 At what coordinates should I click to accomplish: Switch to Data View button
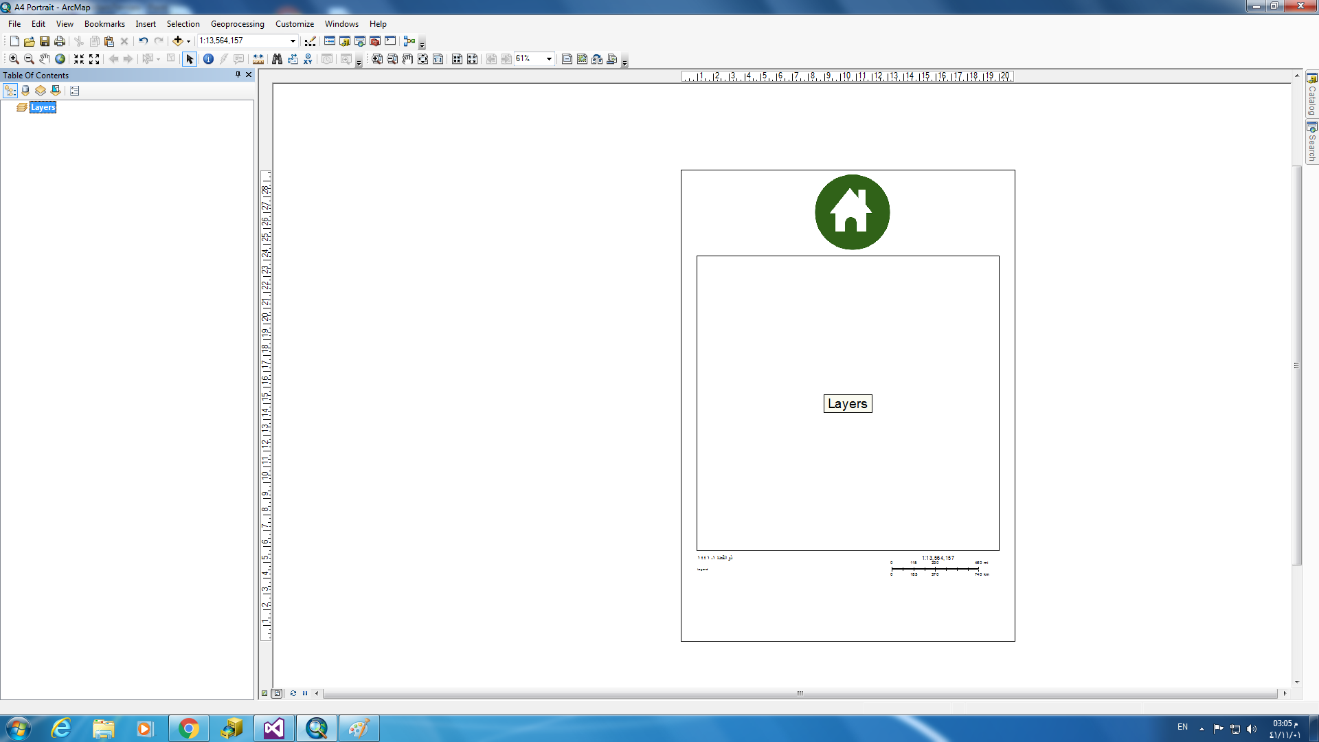point(264,693)
